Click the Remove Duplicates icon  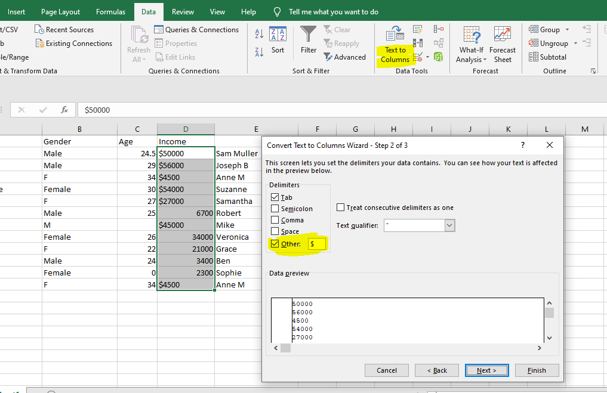pyautogui.click(x=418, y=42)
